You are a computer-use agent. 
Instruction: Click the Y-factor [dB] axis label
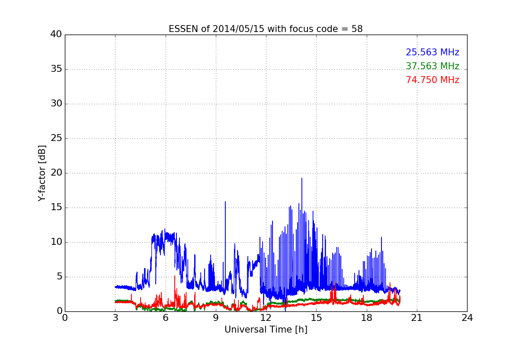coord(42,173)
